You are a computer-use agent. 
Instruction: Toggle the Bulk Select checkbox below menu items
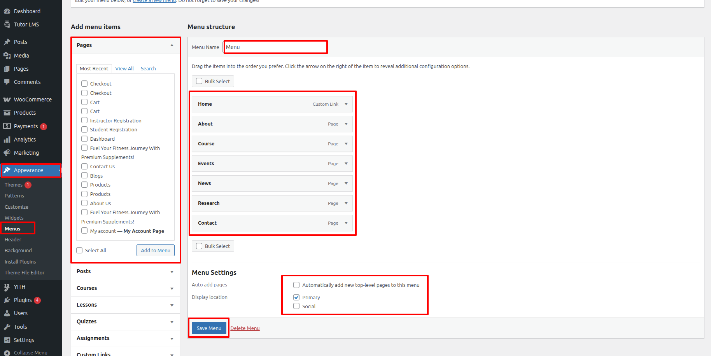[199, 246]
